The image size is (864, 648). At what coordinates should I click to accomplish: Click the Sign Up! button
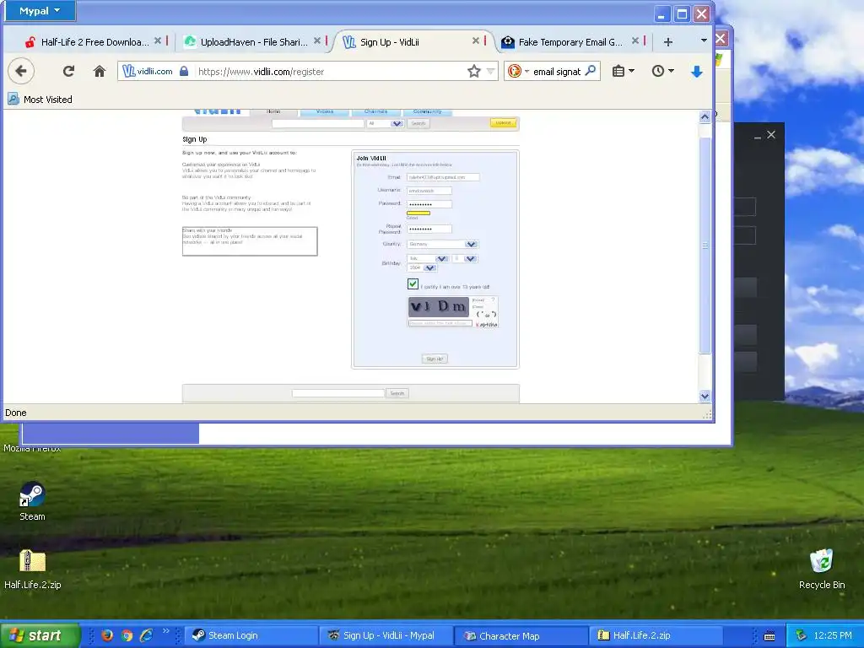tap(435, 359)
